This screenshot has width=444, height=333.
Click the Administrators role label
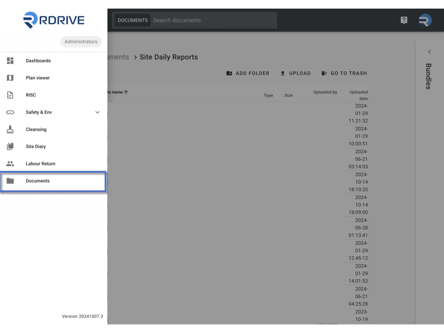(x=81, y=42)
